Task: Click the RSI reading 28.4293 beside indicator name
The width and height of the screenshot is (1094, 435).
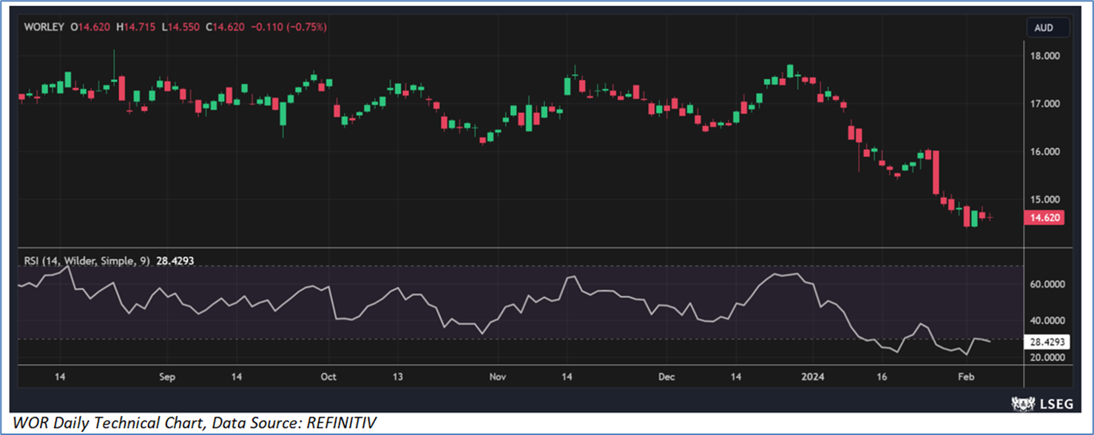Action: [x=175, y=260]
